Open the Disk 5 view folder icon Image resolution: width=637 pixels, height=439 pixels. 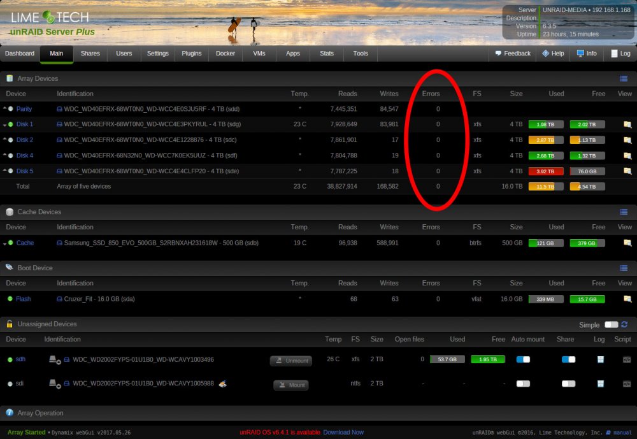[x=627, y=171]
